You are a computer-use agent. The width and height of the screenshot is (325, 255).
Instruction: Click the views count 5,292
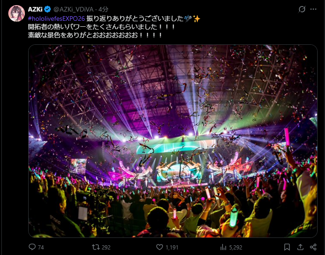235,248
